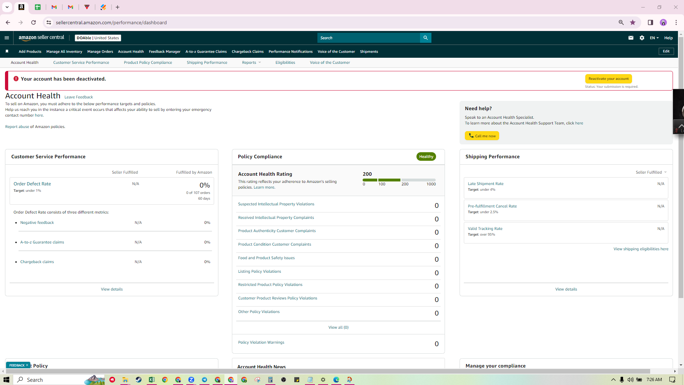Reload the page with the refresh icon
Screen dimensions: 684x385
point(33,22)
